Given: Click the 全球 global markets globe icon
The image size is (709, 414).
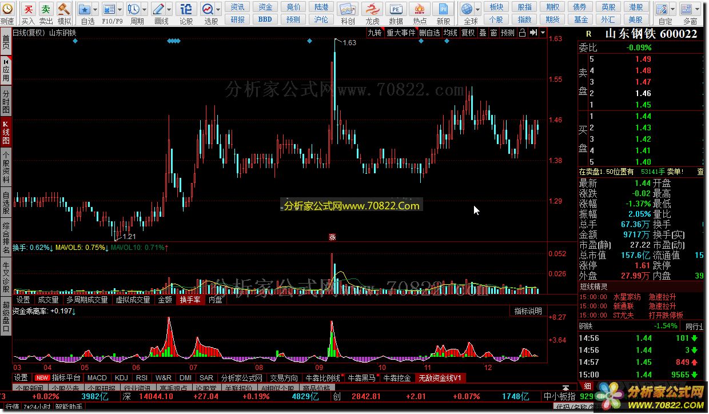Looking at the screenshot, I should click(x=467, y=9).
